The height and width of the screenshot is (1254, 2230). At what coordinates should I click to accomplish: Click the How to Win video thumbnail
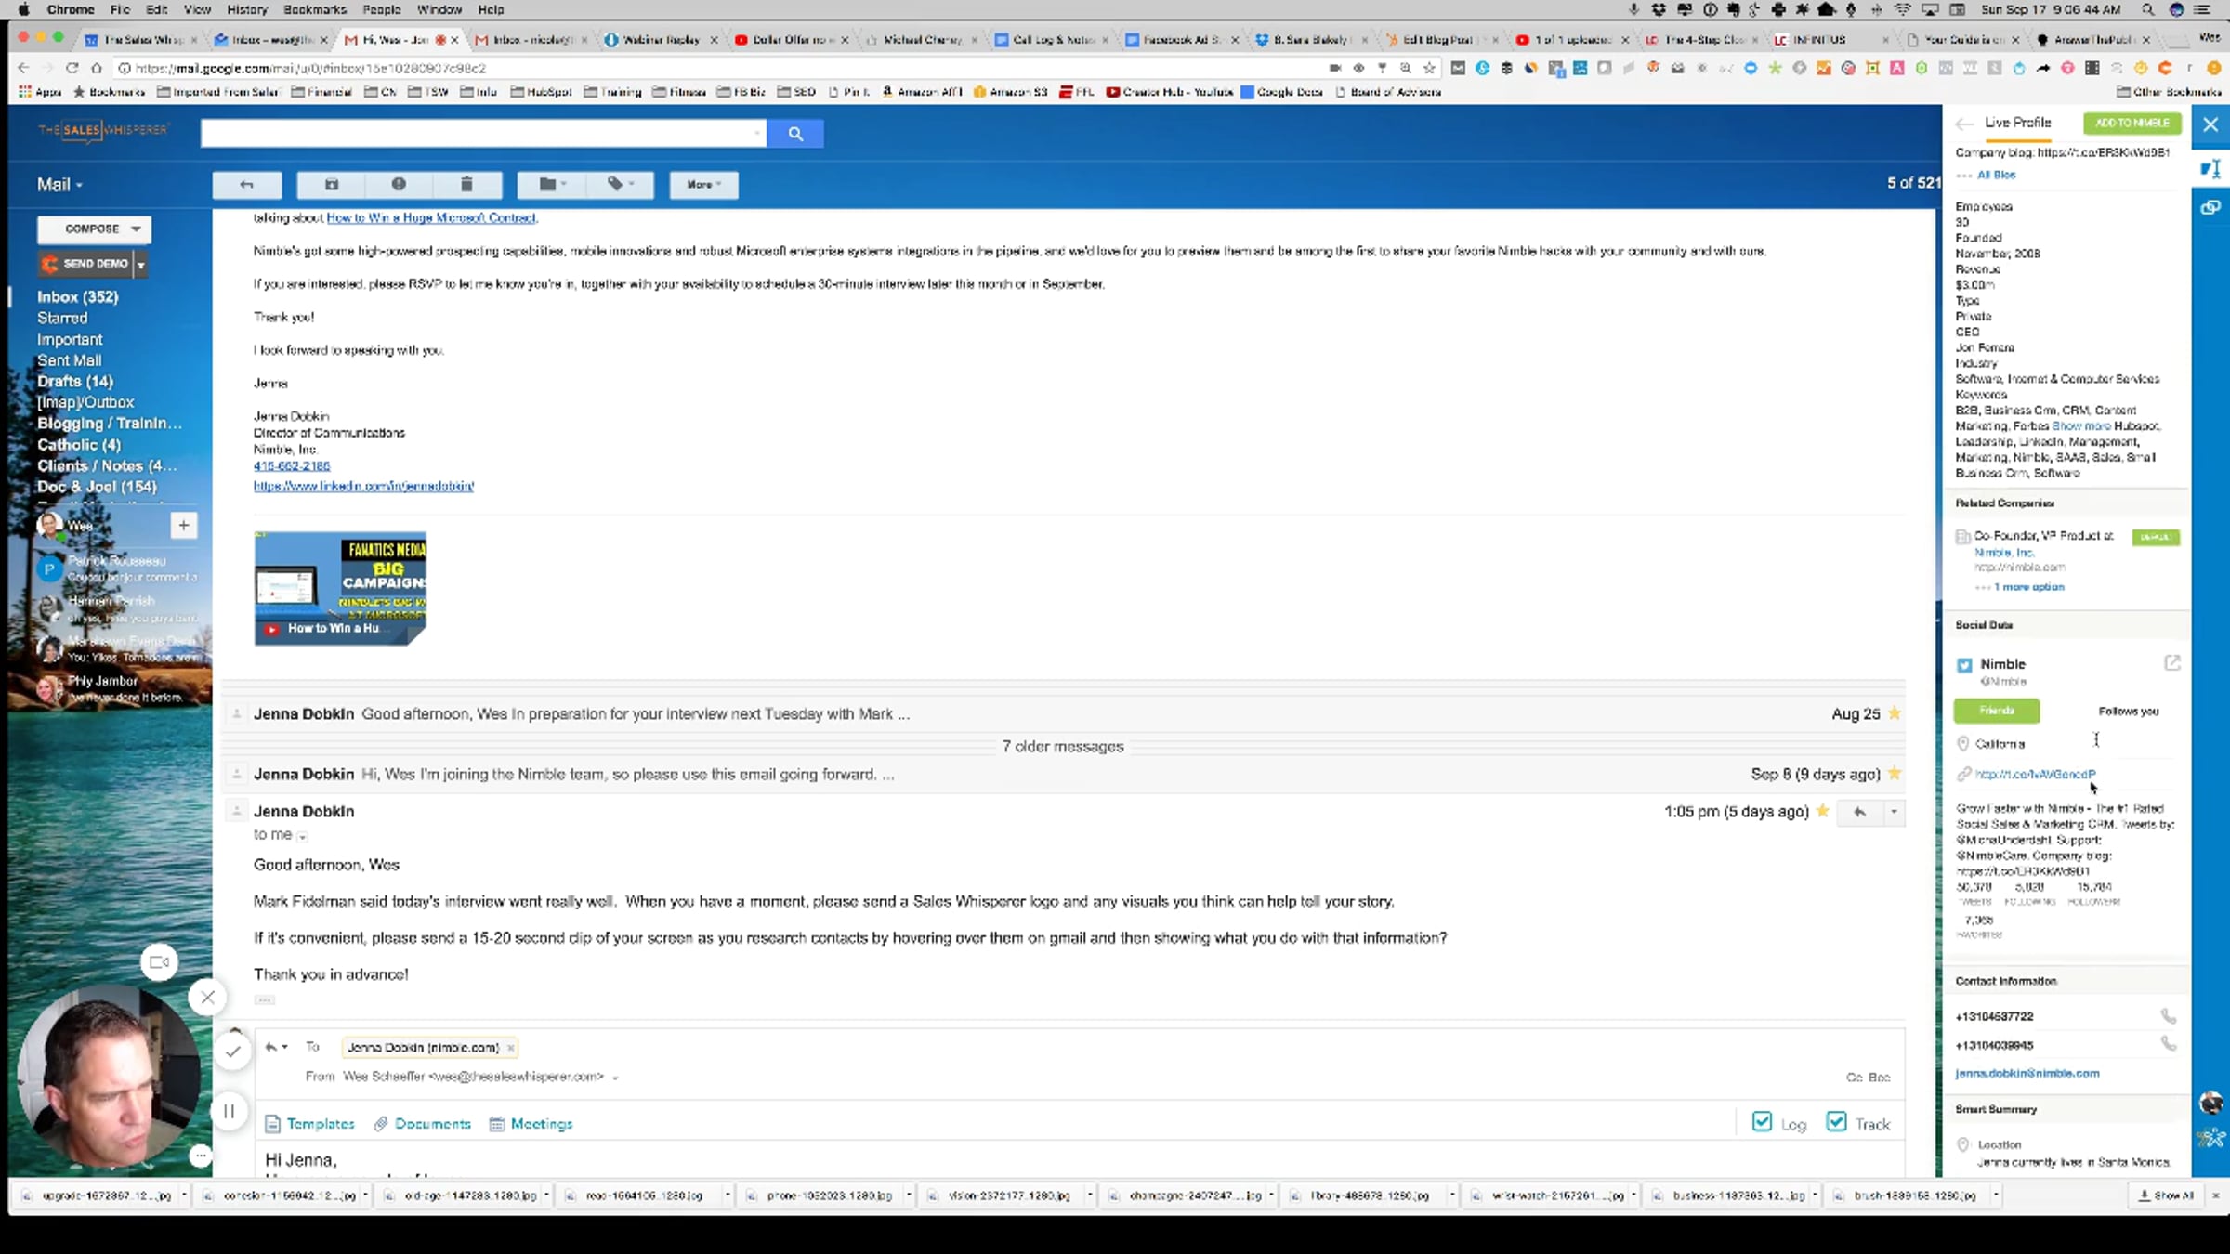340,588
